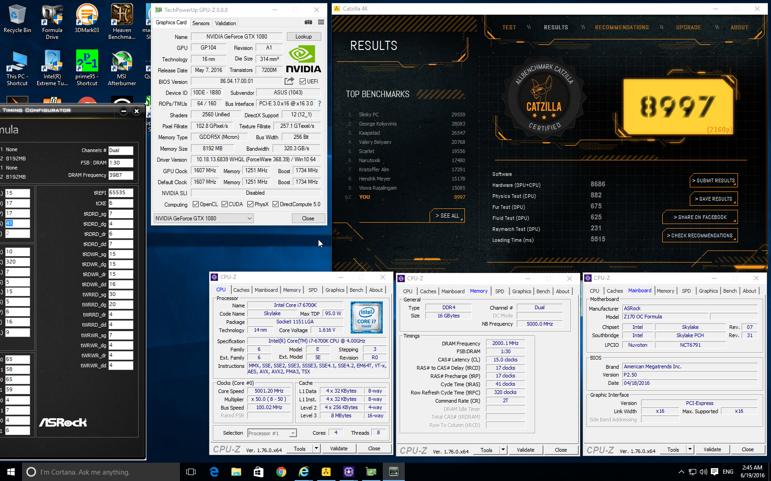The image size is (771, 481).
Task: Launch MSI Afterburner from the desktop
Action: click(122, 68)
